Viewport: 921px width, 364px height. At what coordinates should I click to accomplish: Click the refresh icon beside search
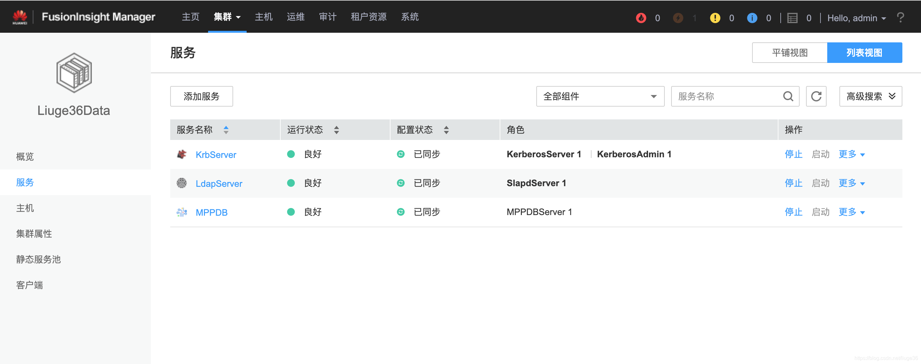pos(816,96)
